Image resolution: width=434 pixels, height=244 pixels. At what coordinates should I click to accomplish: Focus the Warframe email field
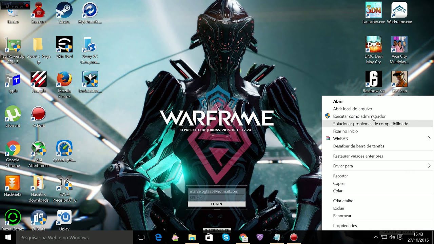[217, 191]
